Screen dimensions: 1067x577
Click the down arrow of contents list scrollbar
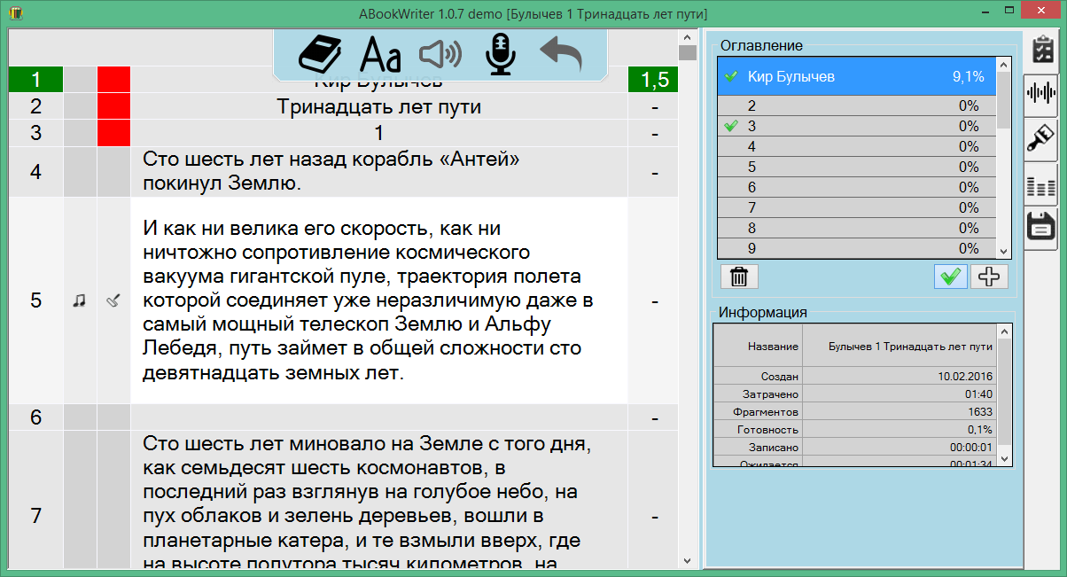(x=1004, y=251)
